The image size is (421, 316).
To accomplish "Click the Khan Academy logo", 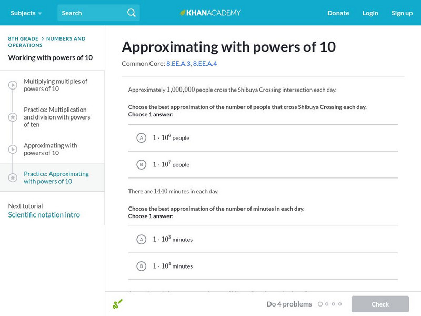I will [x=210, y=13].
